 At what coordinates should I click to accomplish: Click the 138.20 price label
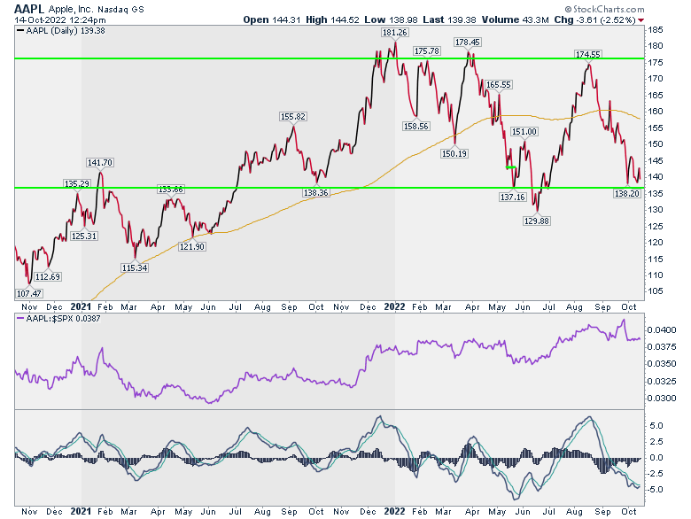[626, 193]
